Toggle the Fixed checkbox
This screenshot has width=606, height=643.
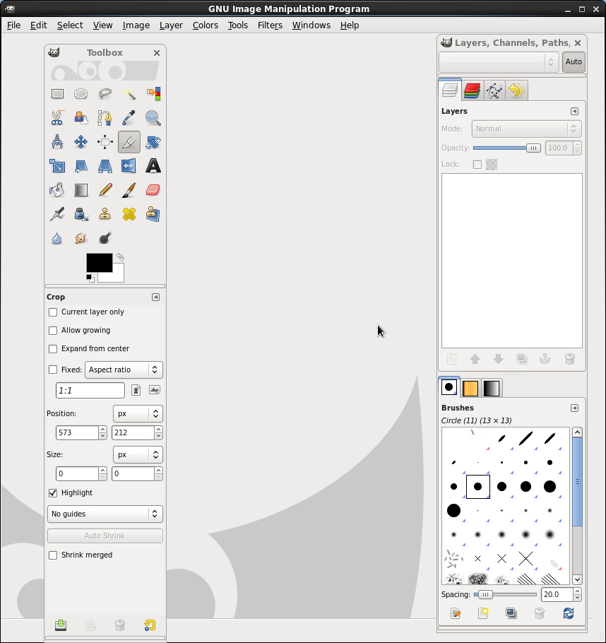tap(53, 370)
